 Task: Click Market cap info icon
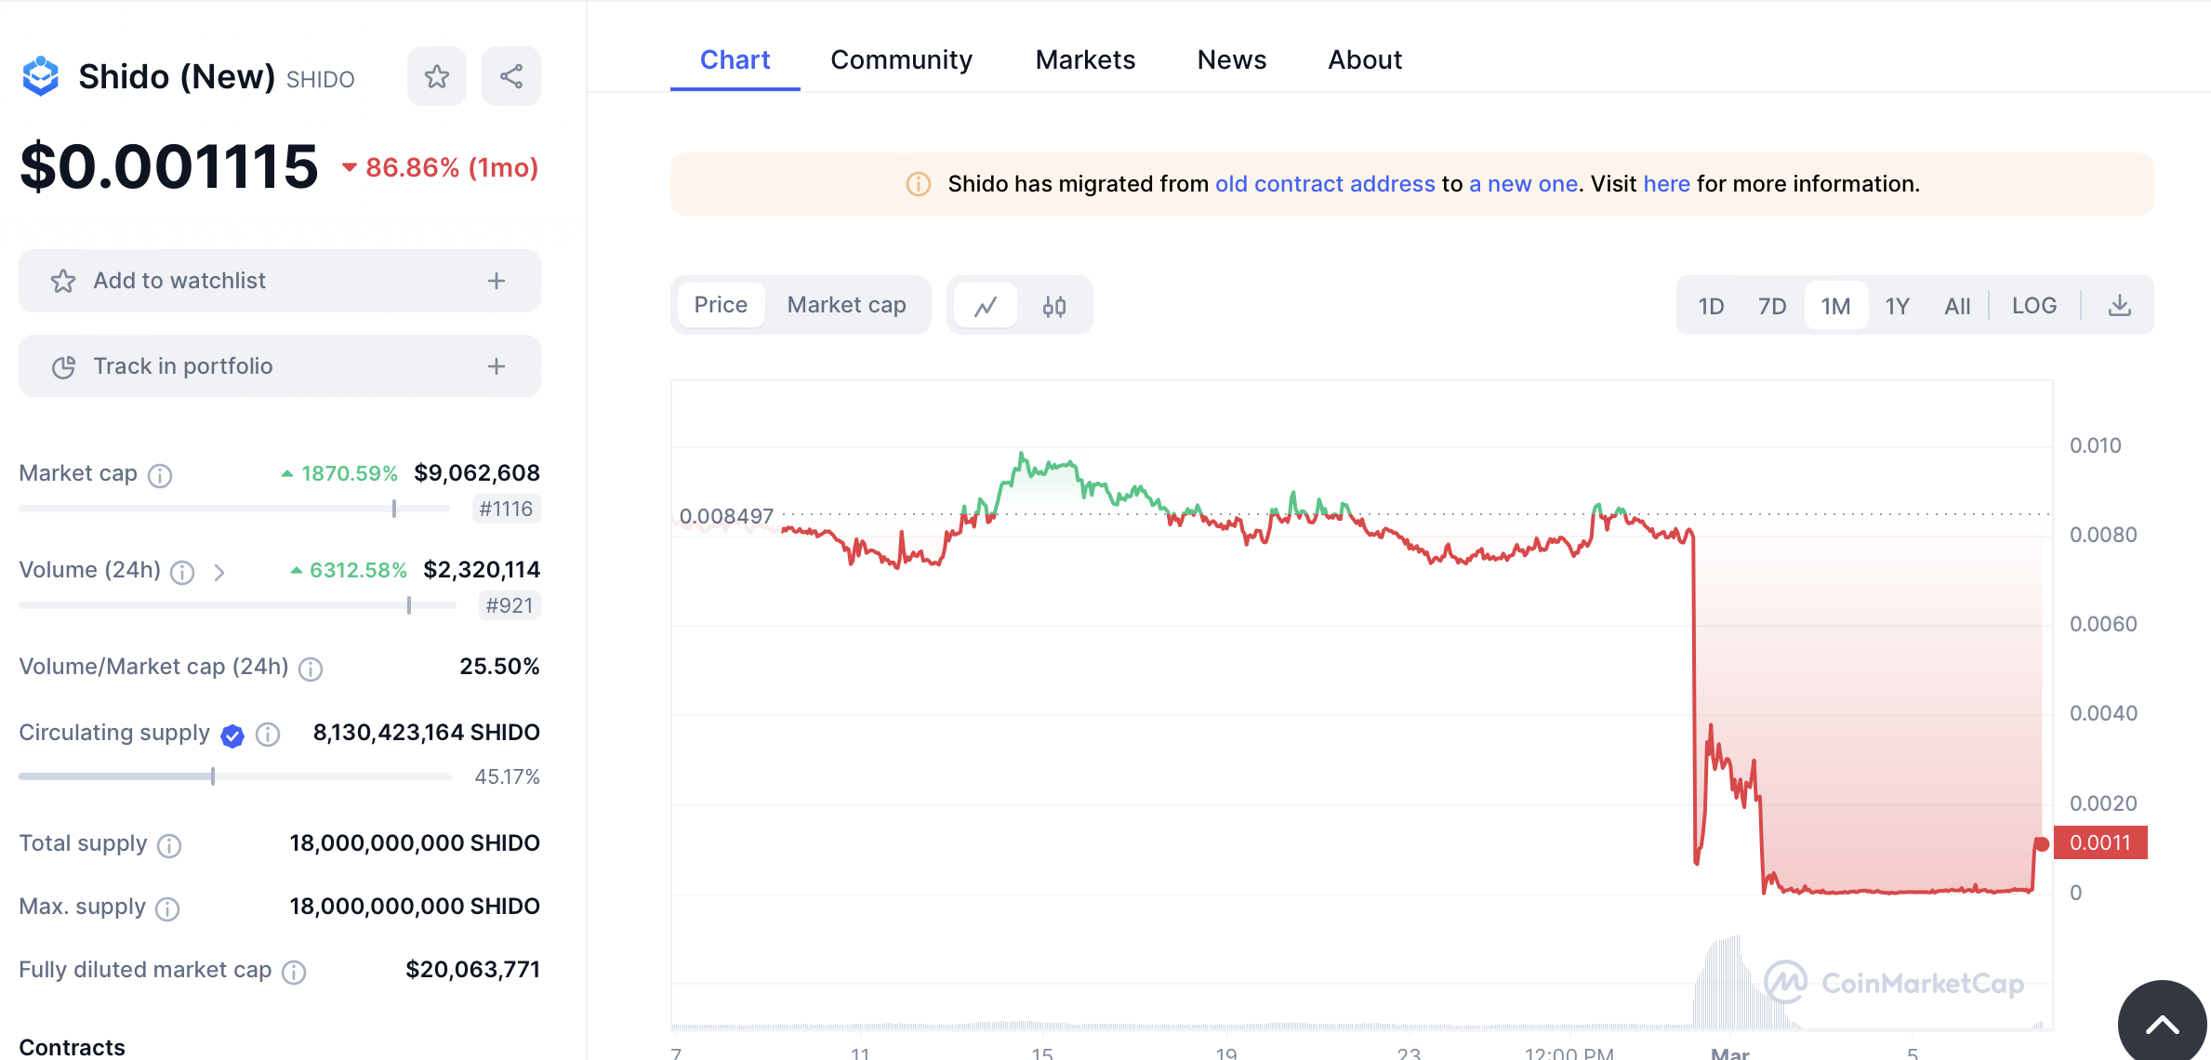[x=160, y=476]
